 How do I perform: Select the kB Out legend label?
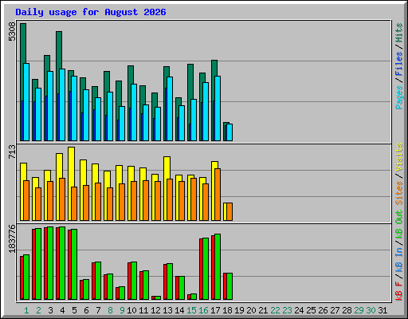pyautogui.click(x=399, y=225)
